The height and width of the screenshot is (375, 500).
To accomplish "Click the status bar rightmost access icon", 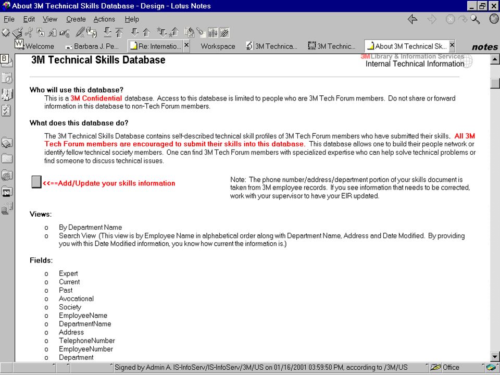I will point(492,367).
